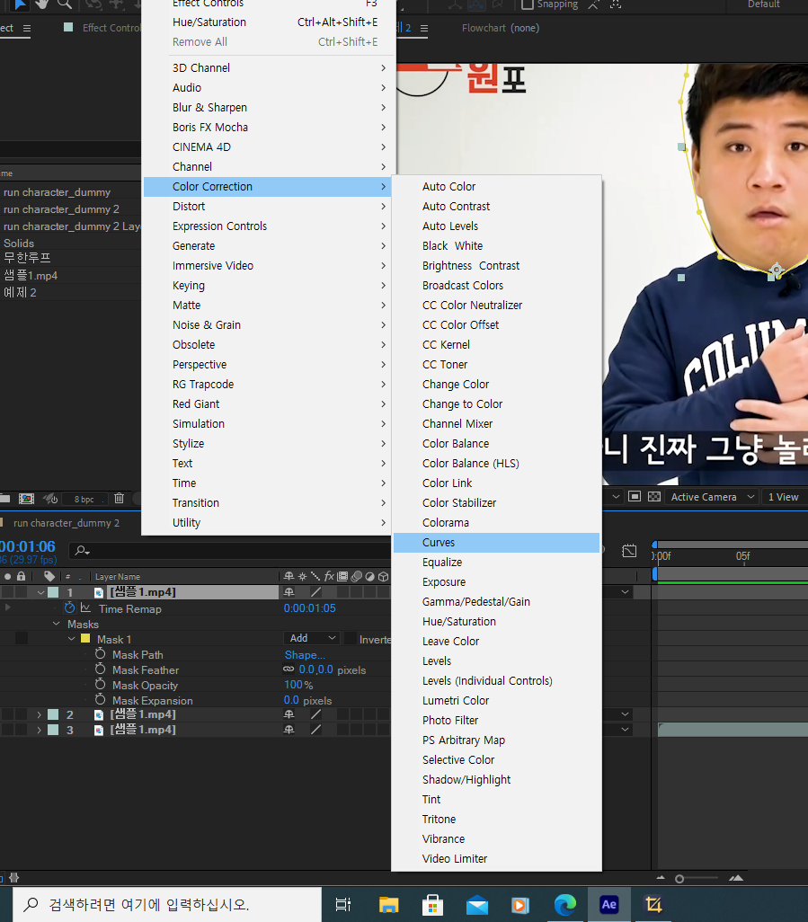
Task: Collapse layer 1 twirl-down arrow
Action: pos(40,592)
